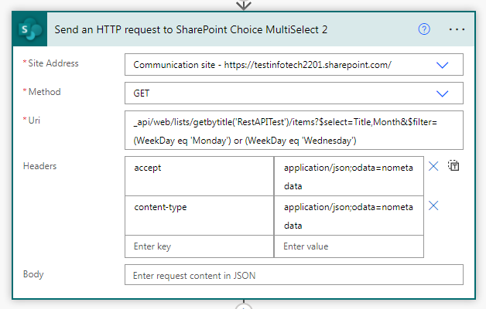The height and width of the screenshot is (309, 486).
Task: Open help for this HTTP request action
Action: point(423,29)
